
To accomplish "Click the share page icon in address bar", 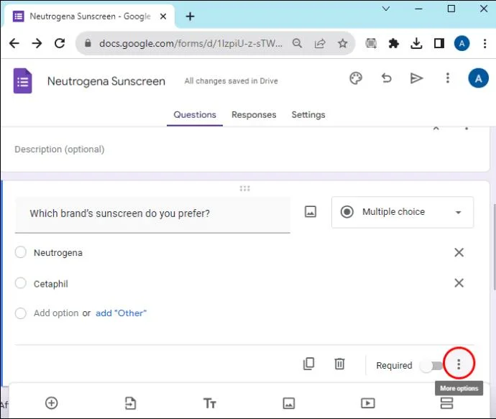I will pyautogui.click(x=320, y=43).
